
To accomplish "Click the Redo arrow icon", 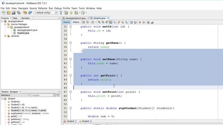I will pos(30,13).
